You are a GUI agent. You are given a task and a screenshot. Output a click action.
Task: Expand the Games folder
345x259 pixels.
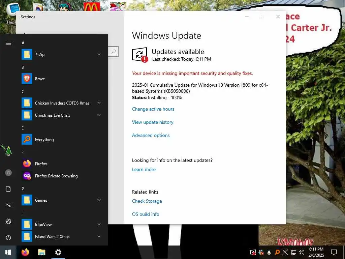click(99, 200)
